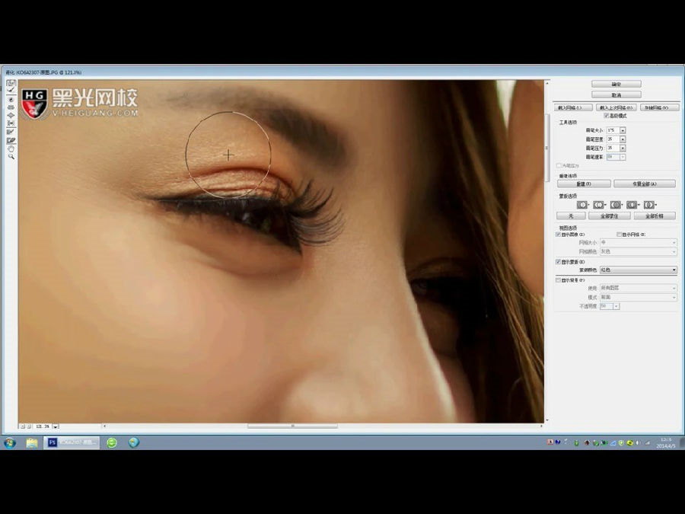
Task: Select the Reconstruct tool
Action: pos(11,91)
